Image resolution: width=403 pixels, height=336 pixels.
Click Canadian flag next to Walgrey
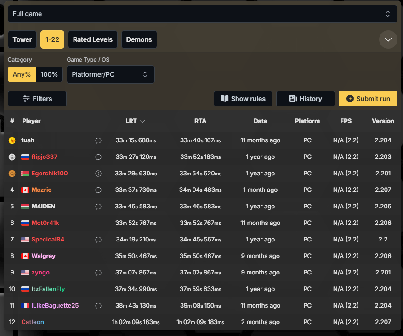[x=25, y=256]
